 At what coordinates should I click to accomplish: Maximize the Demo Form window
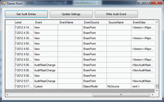[x=147, y=3]
